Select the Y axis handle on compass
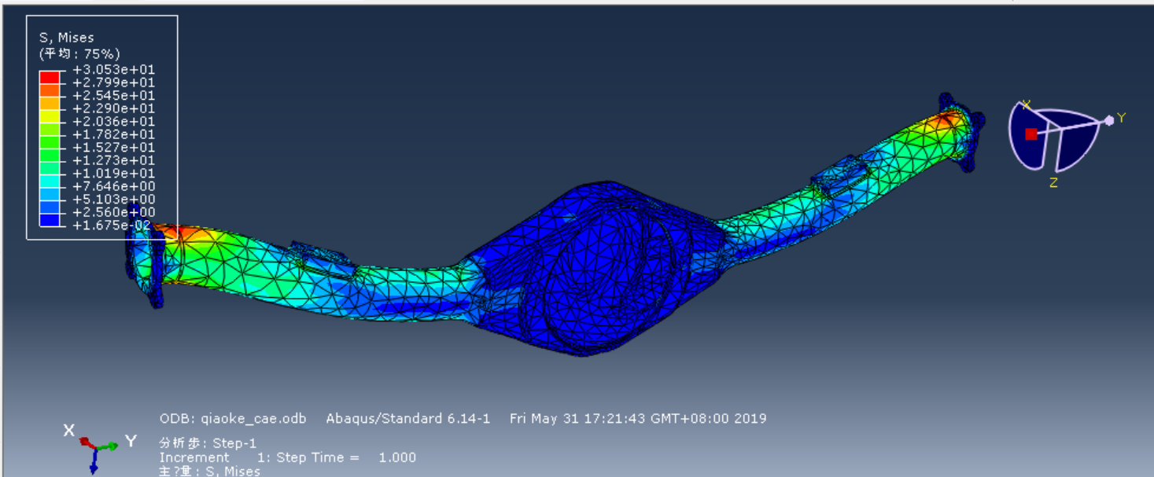Image resolution: width=1154 pixels, height=477 pixels. (x=1109, y=119)
